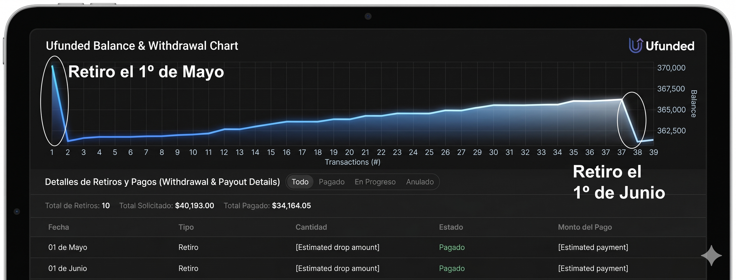Filter by Anulado status
Image resolution: width=736 pixels, height=280 pixels.
pyautogui.click(x=420, y=182)
